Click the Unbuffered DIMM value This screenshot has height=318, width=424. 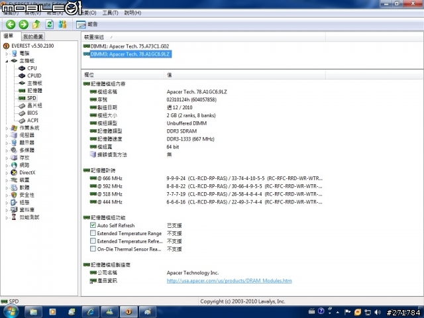point(187,123)
